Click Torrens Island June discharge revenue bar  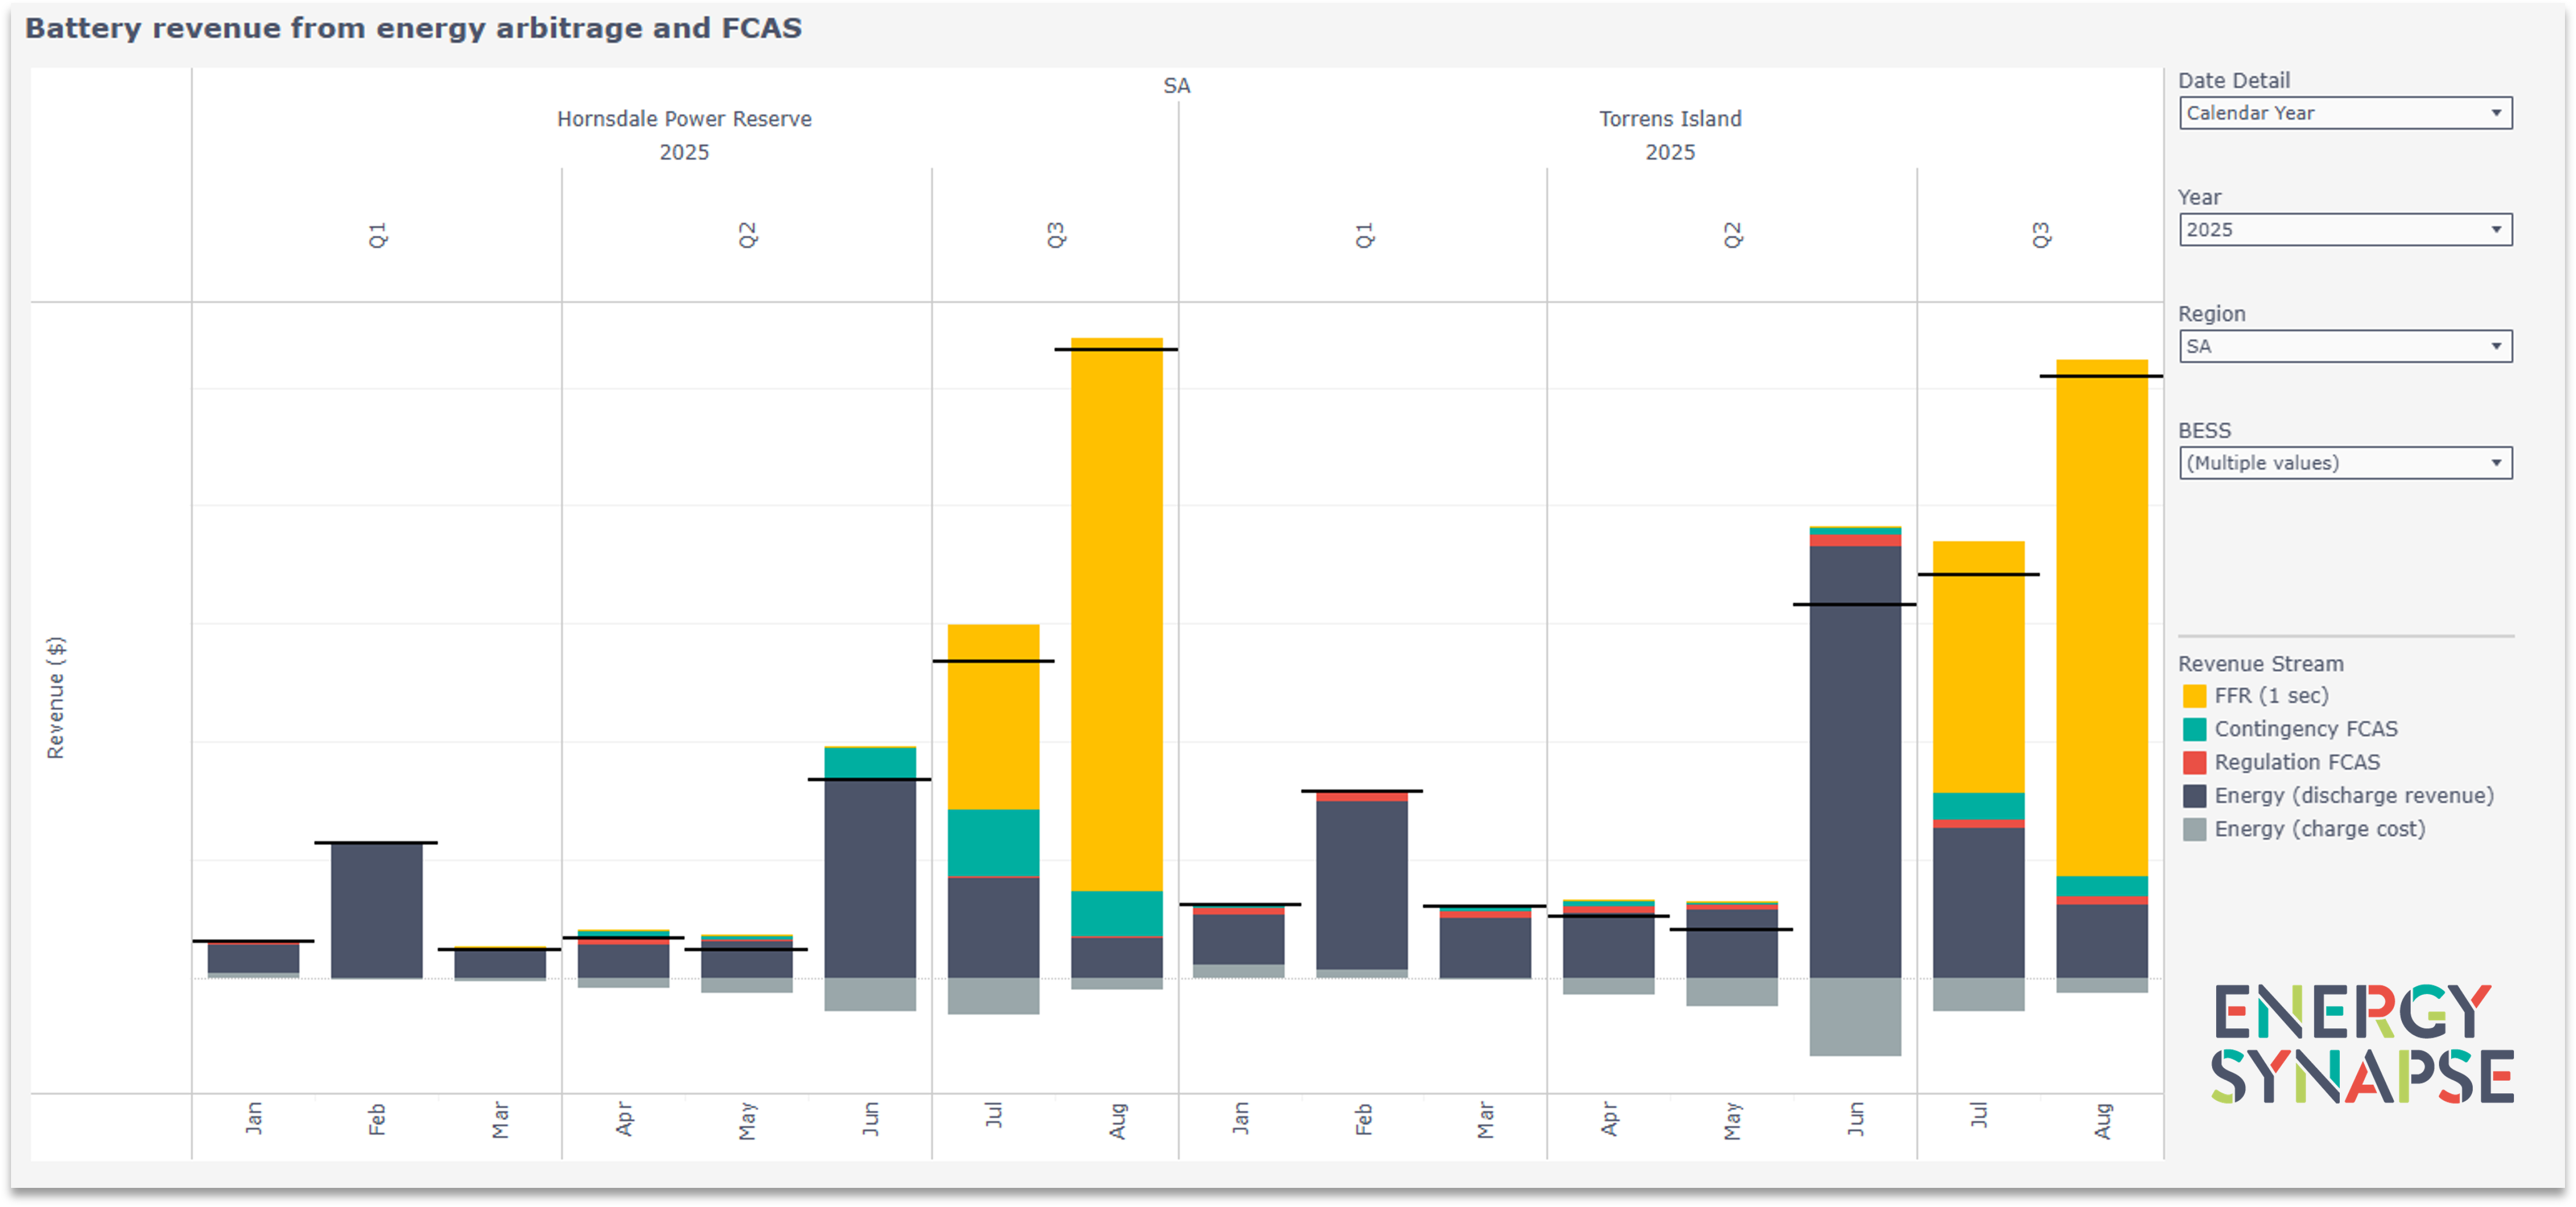[x=1855, y=762]
